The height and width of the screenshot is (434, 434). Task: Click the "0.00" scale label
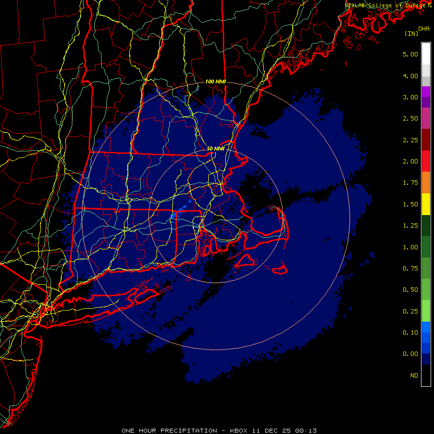coord(410,354)
